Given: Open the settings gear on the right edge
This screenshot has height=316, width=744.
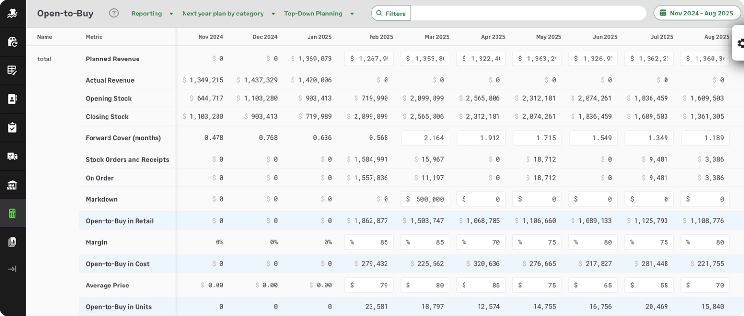Looking at the screenshot, I should click(741, 44).
